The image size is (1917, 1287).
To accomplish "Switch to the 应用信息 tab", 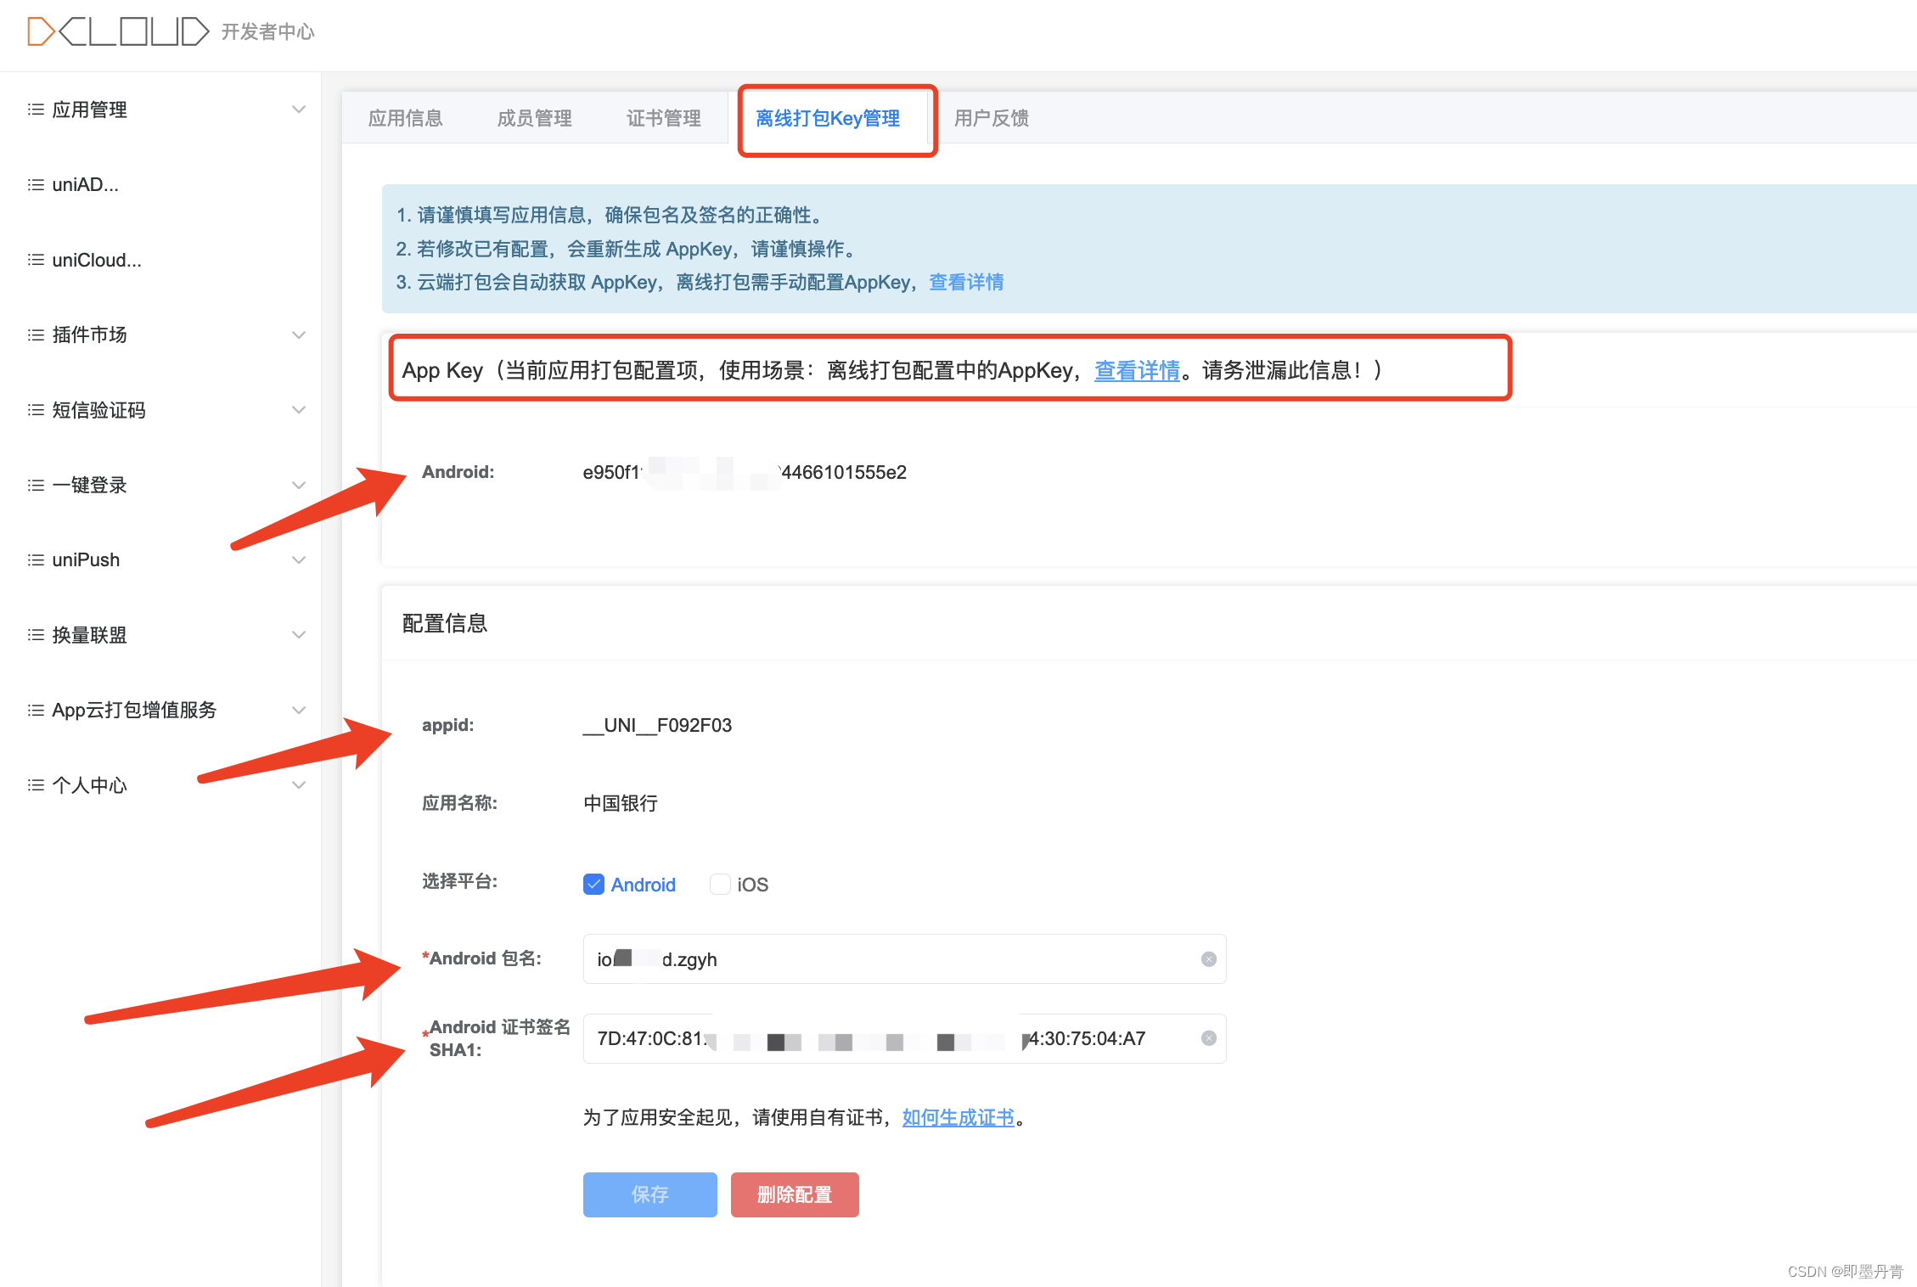I will click(x=406, y=118).
